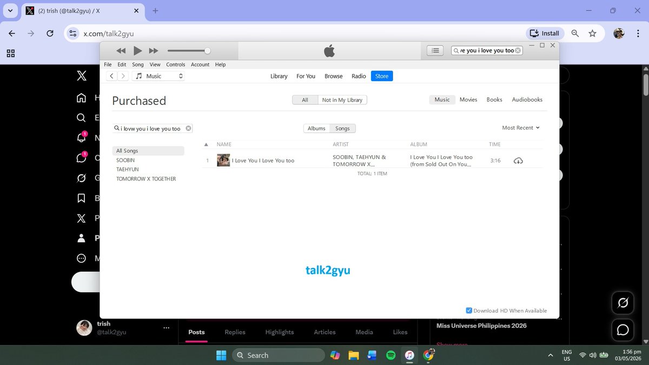Viewport: 649px width, 365px height.
Task: Sort by the ALBUM column header
Action: [419, 144]
